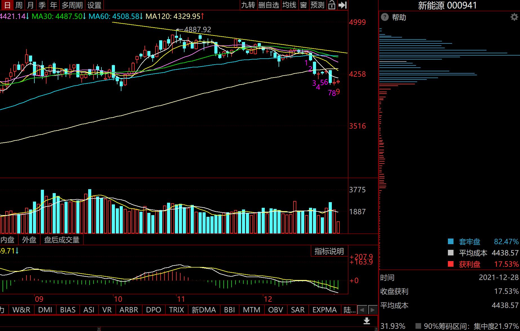Click the download arrow icon

click(x=367, y=321)
